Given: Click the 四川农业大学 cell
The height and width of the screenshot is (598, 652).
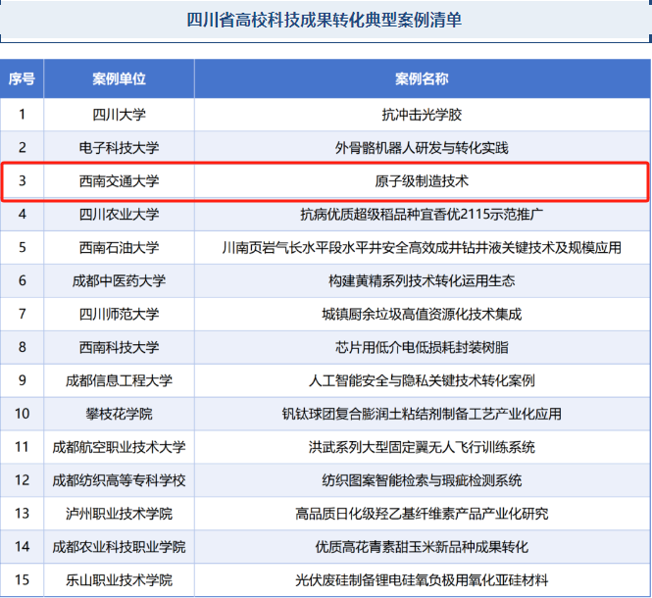Looking at the screenshot, I should 119,214.
